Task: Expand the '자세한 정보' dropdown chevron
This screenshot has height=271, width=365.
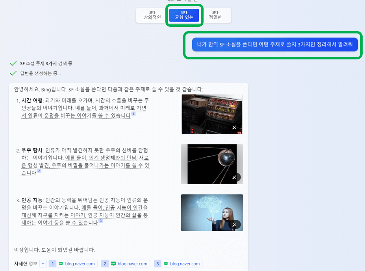Action: tap(43, 264)
